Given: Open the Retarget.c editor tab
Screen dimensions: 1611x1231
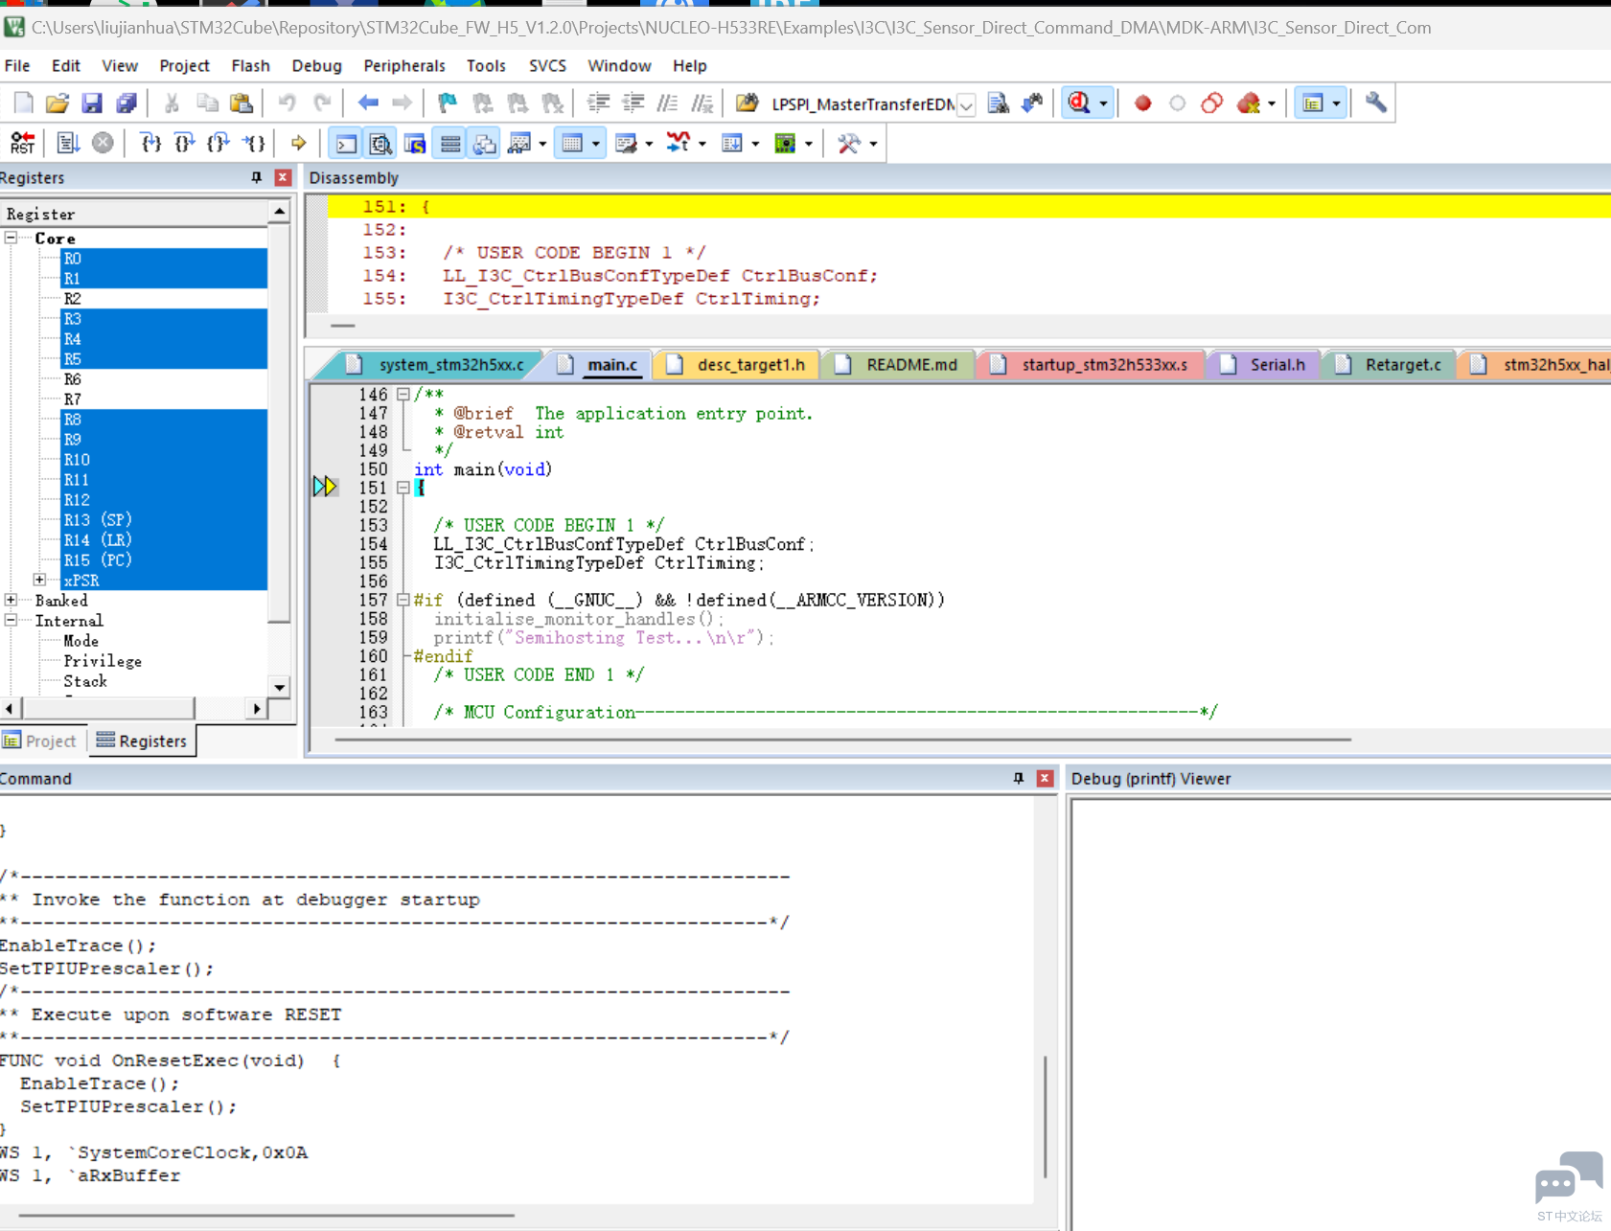Looking at the screenshot, I should coord(1391,364).
